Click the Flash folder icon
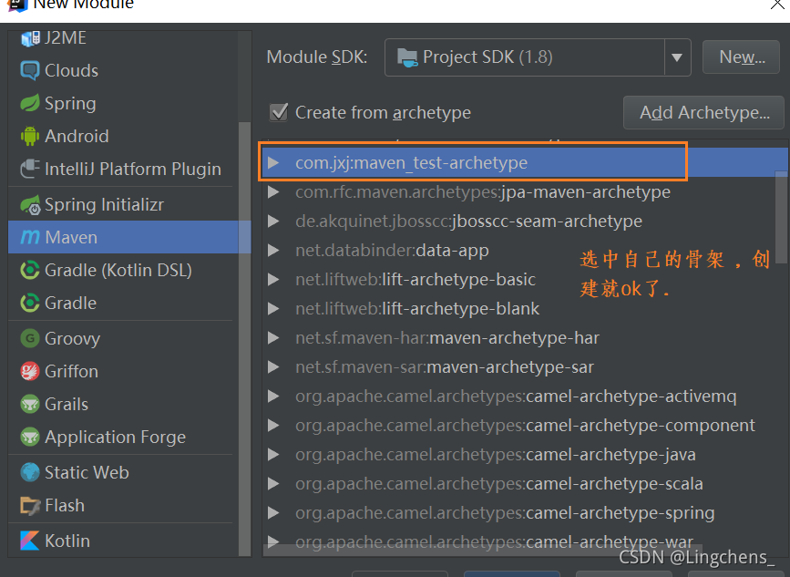The image size is (790, 577). [x=30, y=505]
